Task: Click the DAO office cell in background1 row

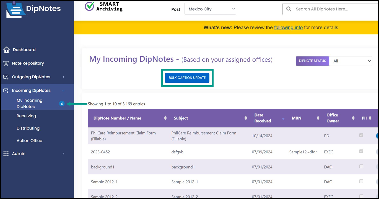Action: coord(328,167)
